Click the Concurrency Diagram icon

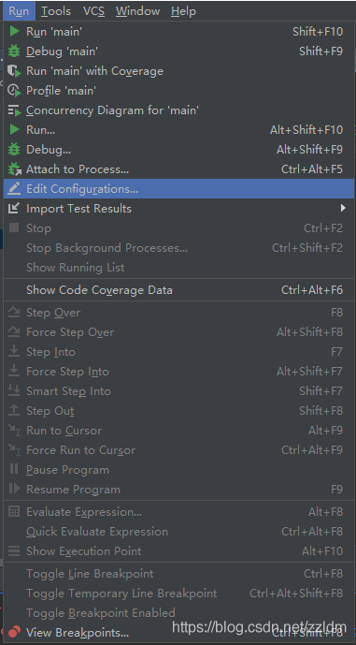pos(14,110)
